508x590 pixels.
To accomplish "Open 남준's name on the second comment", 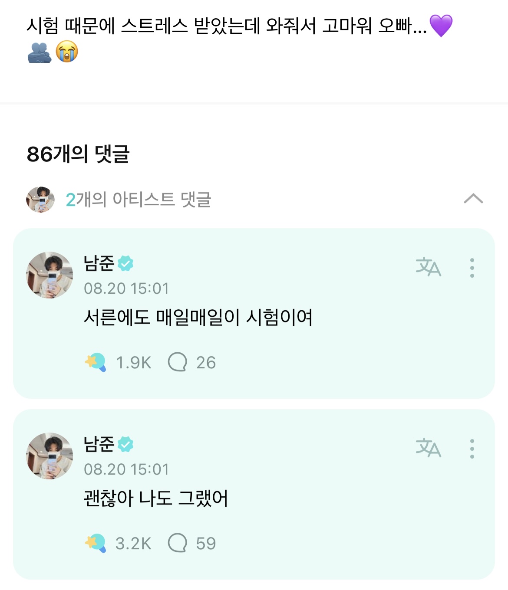I will 99,444.
